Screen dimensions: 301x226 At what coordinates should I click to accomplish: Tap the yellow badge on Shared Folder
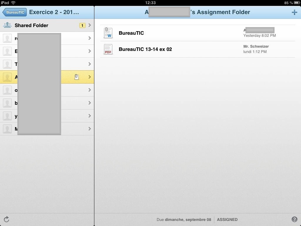(x=82, y=25)
